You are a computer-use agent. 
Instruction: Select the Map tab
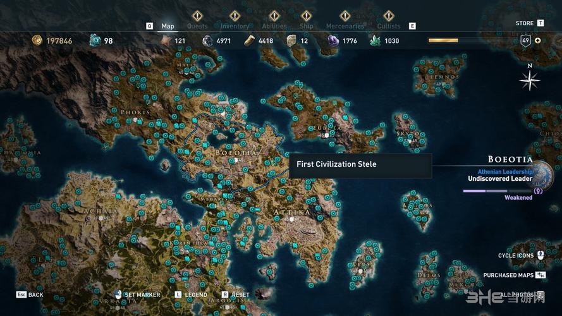tap(168, 26)
